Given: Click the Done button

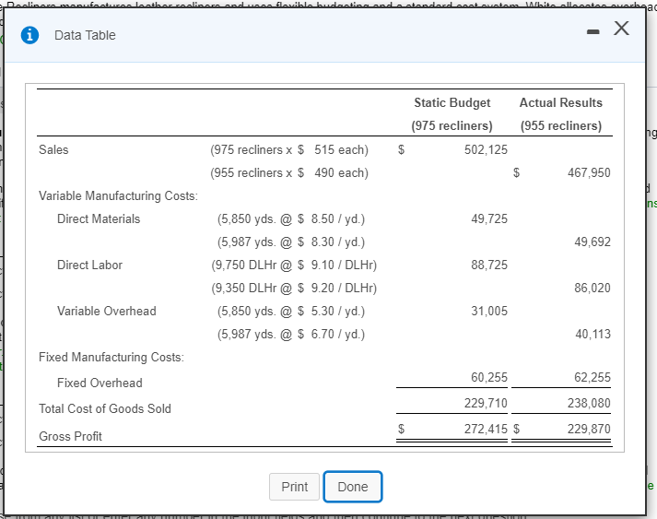Looking at the screenshot, I should (x=353, y=487).
